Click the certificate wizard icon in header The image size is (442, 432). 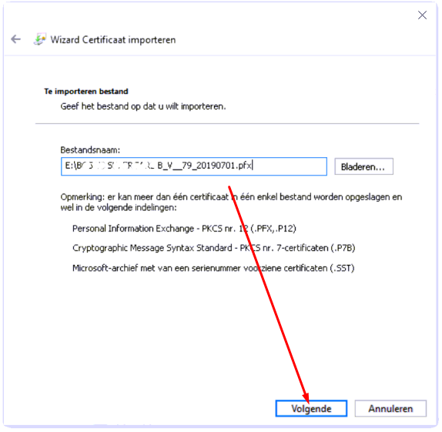click(40, 39)
